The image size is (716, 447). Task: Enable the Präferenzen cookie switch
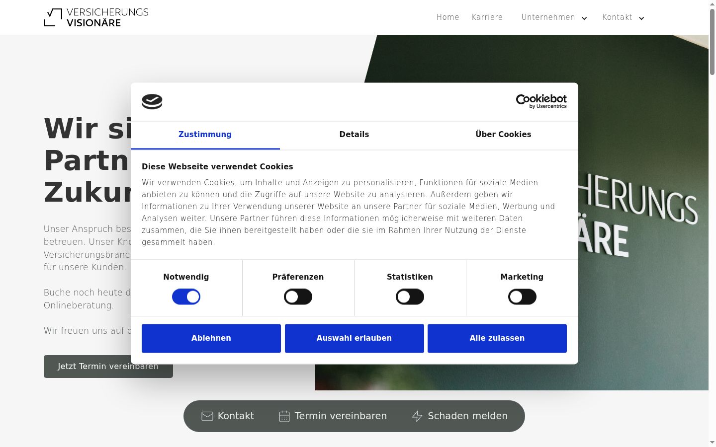click(x=298, y=297)
